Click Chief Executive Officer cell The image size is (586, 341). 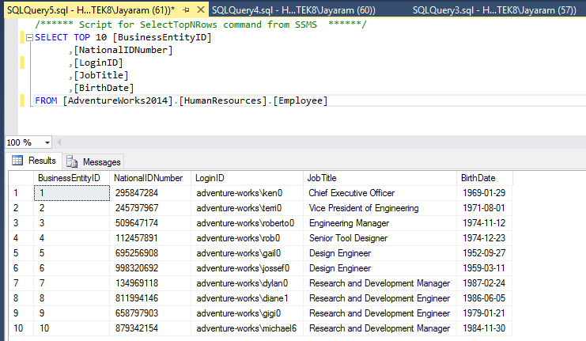point(380,193)
